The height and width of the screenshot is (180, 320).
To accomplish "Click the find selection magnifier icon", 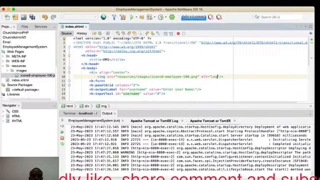I will (118, 33).
